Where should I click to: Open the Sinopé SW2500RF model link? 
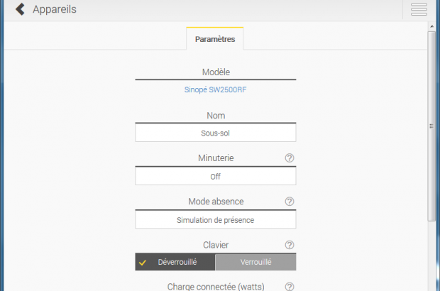click(x=215, y=90)
